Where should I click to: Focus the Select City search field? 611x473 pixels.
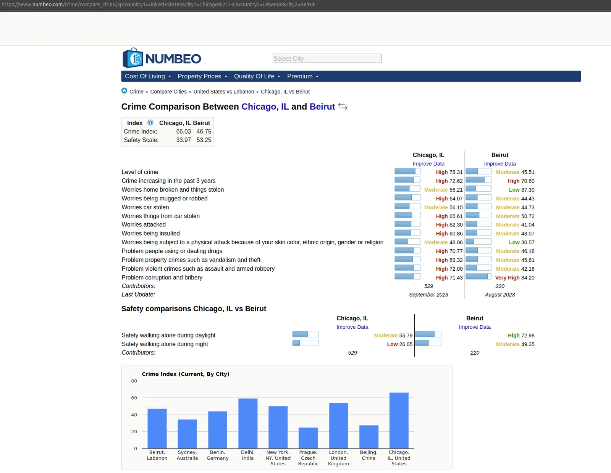click(327, 58)
